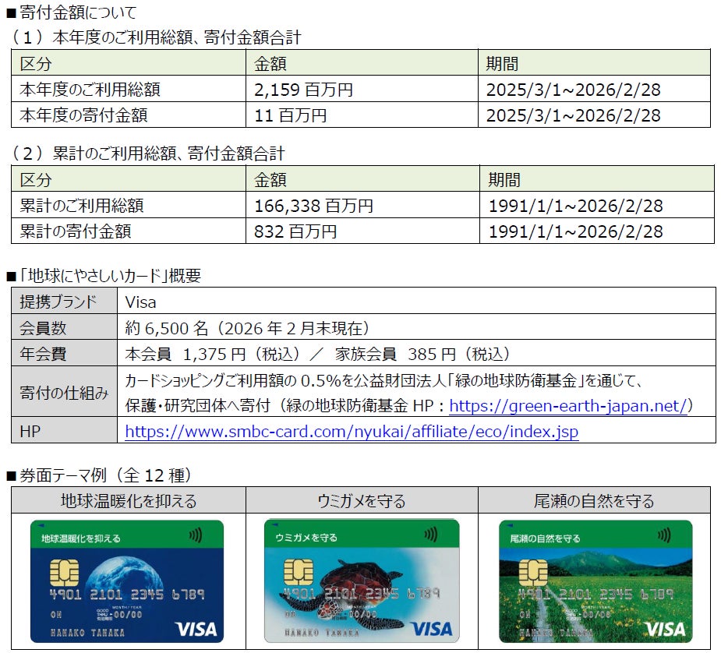Click the 区分 header in first table
The height and width of the screenshot is (653, 721).
129,63
